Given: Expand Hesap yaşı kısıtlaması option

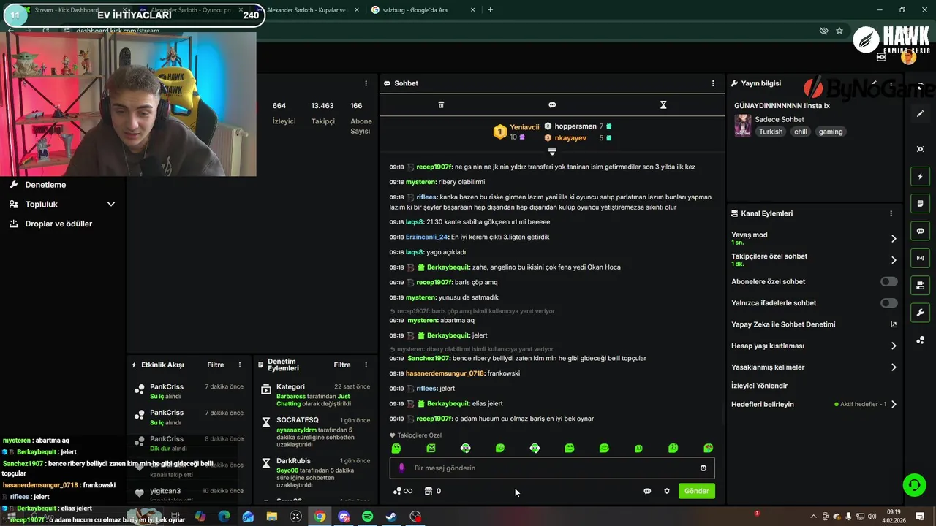Looking at the screenshot, I should tap(893, 346).
